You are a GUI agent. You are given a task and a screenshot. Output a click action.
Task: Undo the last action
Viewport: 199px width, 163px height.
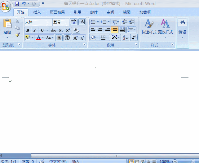(x=24, y=4)
